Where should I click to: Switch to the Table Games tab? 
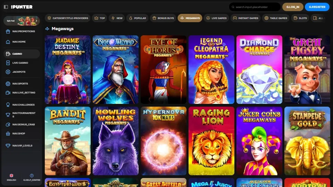(x=276, y=18)
